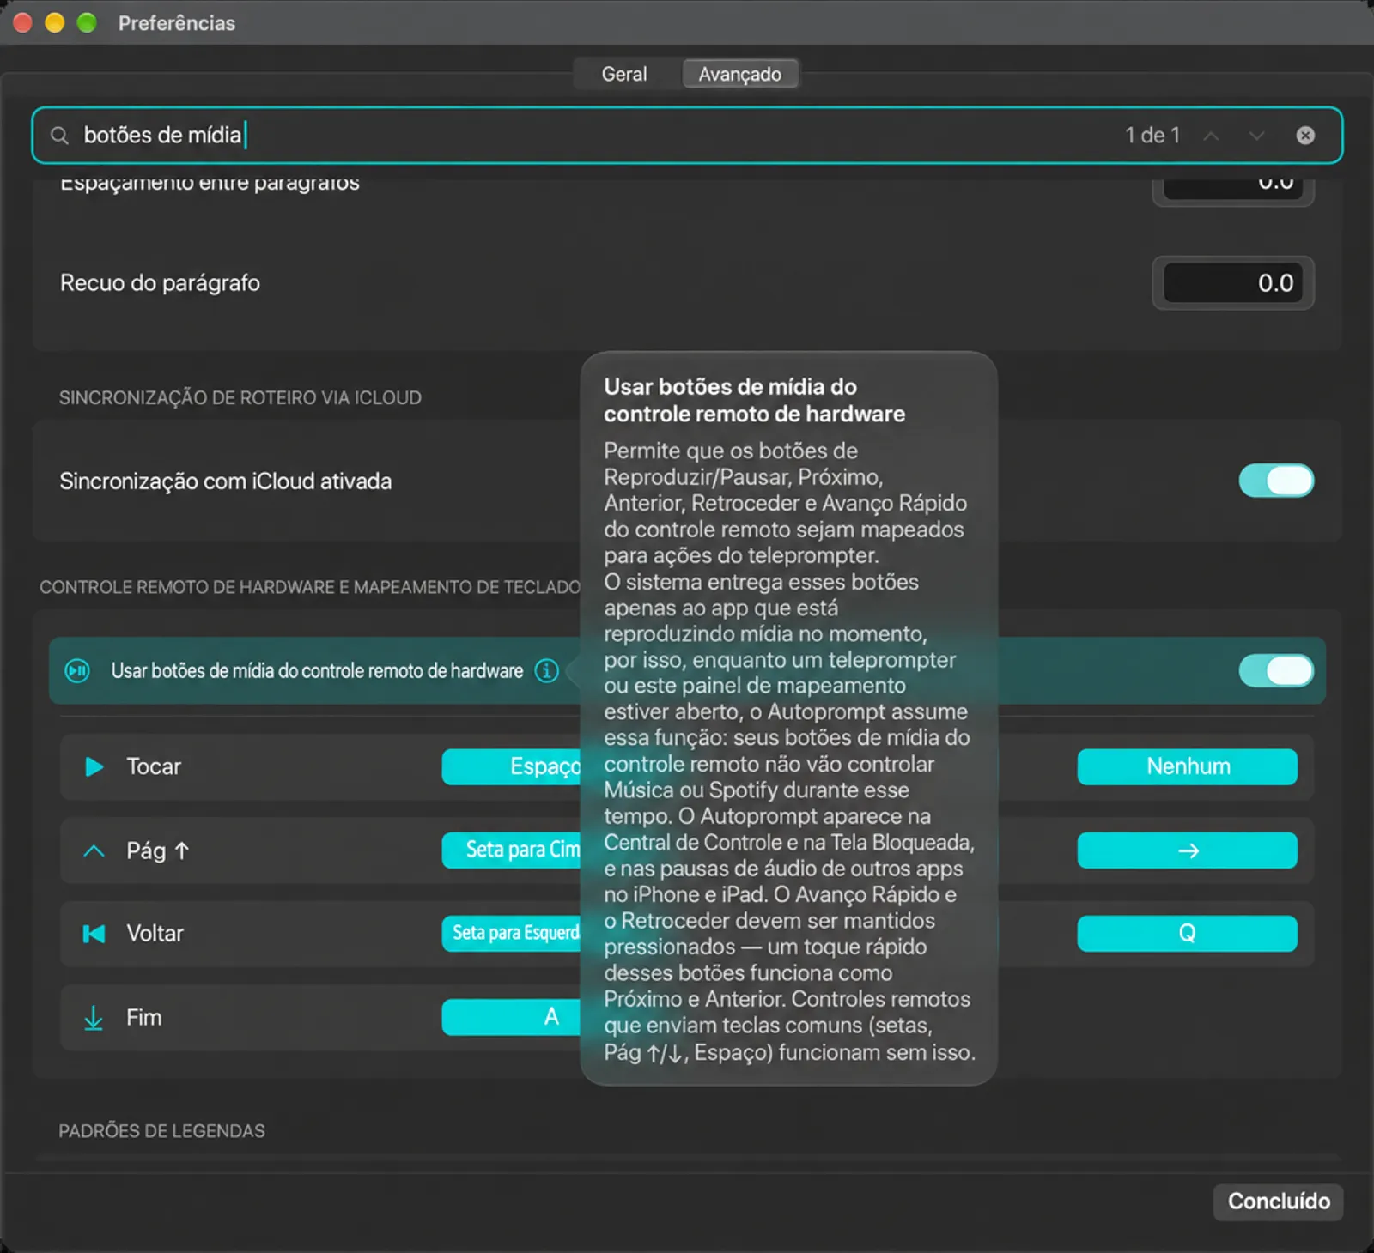Click the Concluído button

click(x=1278, y=1201)
